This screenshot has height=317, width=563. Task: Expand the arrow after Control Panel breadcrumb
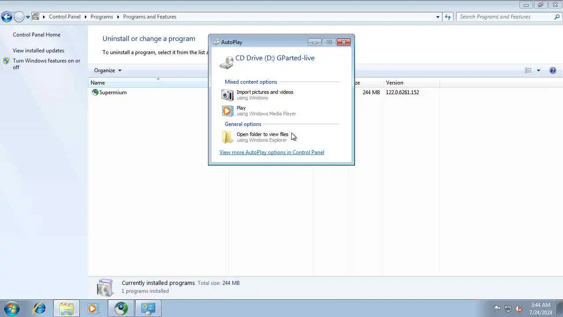tap(85, 17)
